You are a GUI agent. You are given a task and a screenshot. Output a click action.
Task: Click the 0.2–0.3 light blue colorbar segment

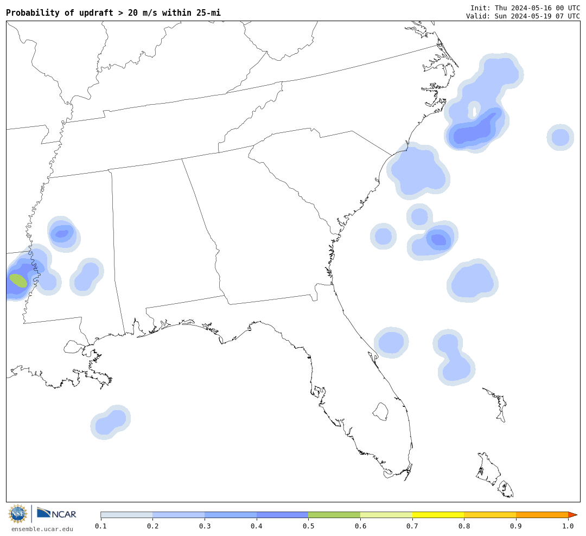pyautogui.click(x=179, y=515)
